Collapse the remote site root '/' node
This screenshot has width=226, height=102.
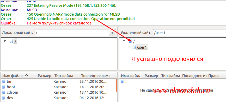[124, 41]
